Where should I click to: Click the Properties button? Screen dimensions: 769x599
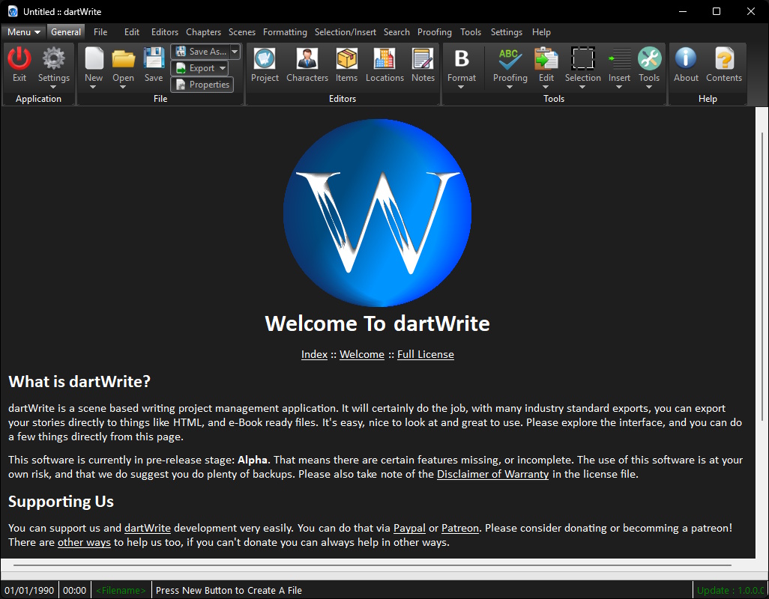[x=202, y=85]
